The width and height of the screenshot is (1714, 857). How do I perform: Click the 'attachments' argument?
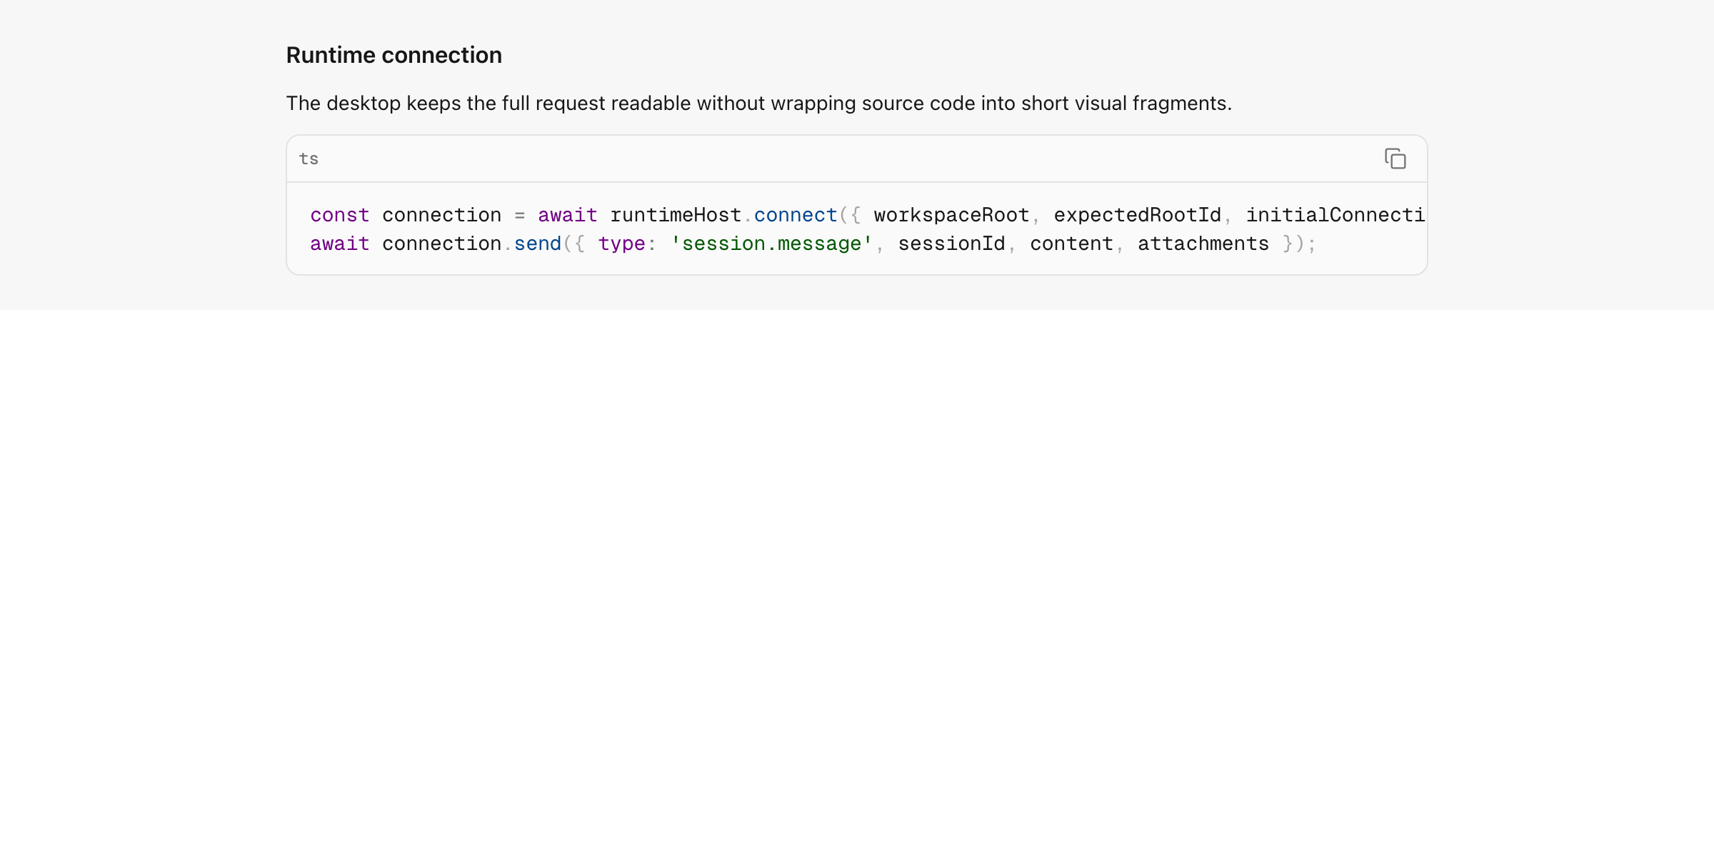coord(1203,244)
